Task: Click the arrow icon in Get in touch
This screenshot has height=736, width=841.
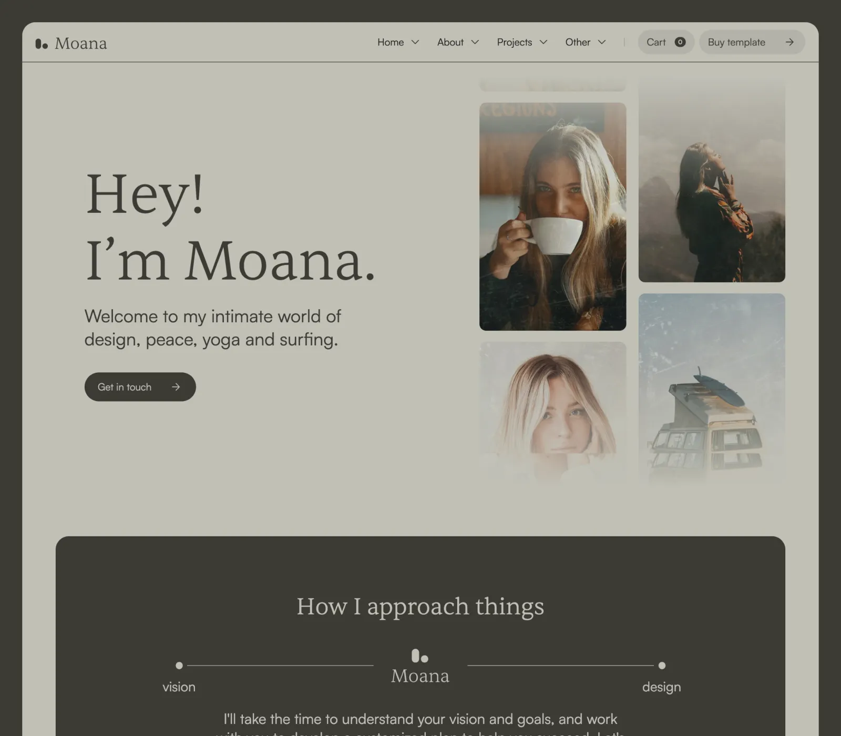Action: [176, 387]
